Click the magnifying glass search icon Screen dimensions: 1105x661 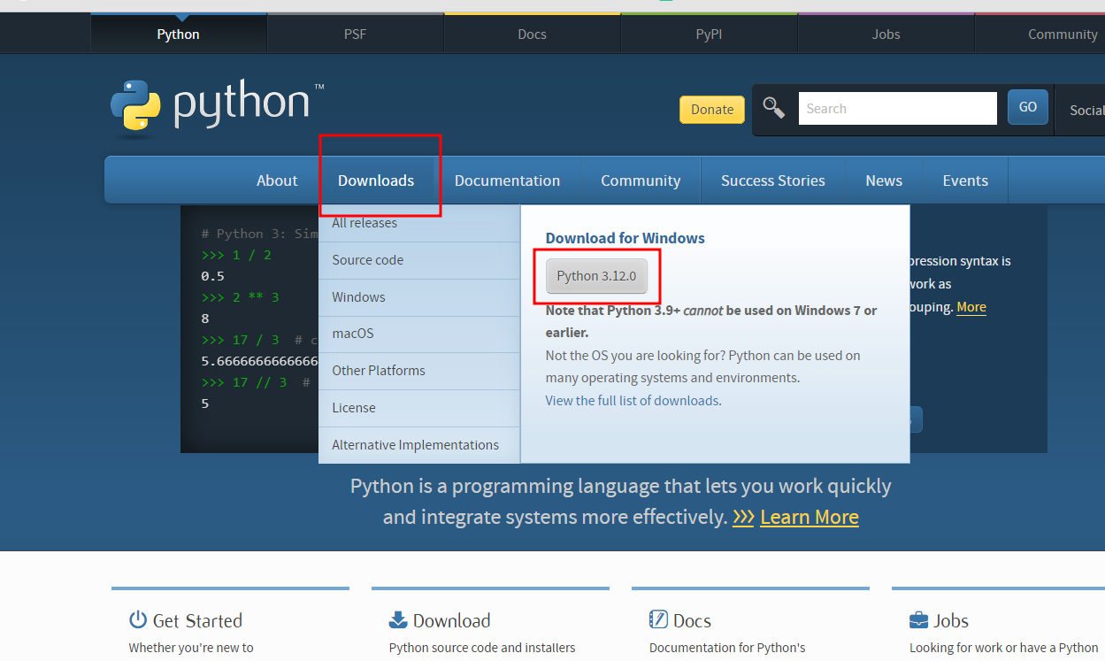[774, 108]
